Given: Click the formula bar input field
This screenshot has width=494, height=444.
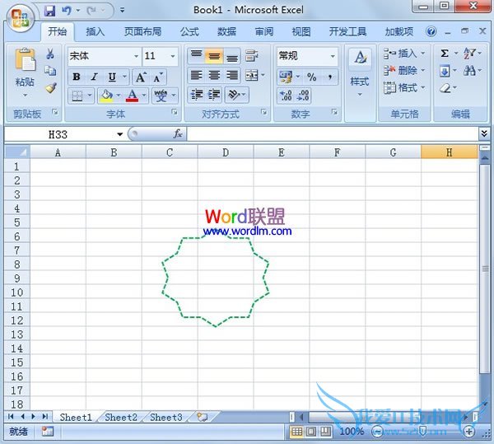Looking at the screenshot, I should (333, 134).
